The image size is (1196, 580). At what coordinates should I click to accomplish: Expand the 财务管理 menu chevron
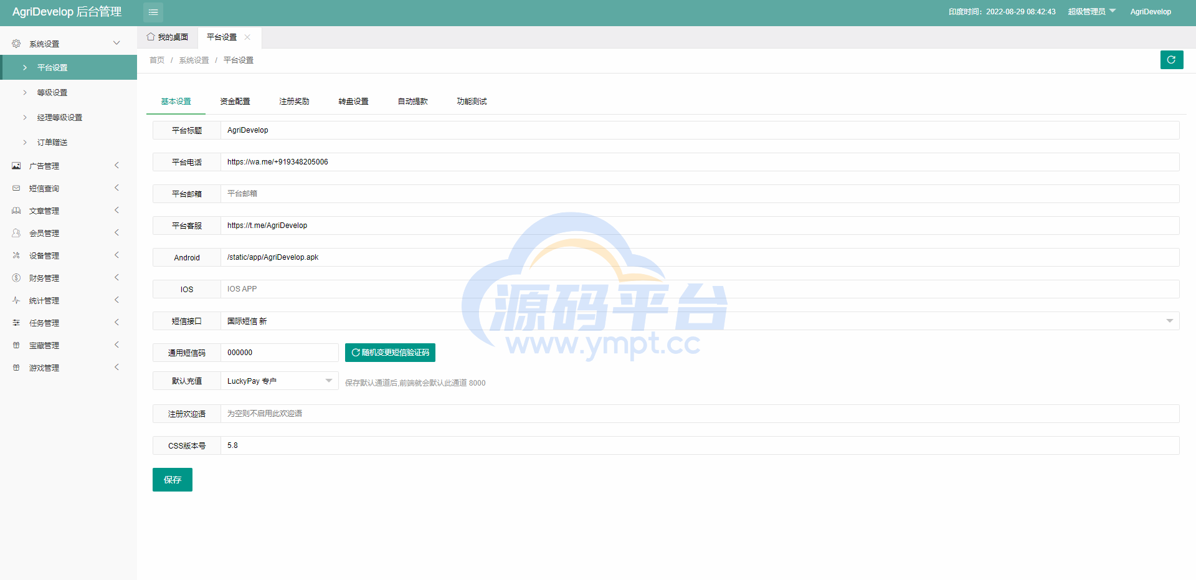pyautogui.click(x=116, y=277)
